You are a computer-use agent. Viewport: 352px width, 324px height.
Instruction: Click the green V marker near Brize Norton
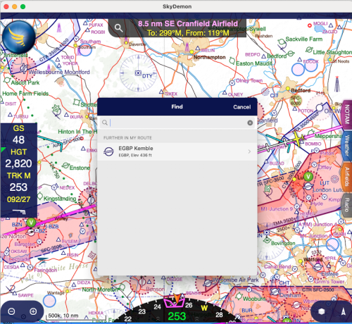pos(31,222)
